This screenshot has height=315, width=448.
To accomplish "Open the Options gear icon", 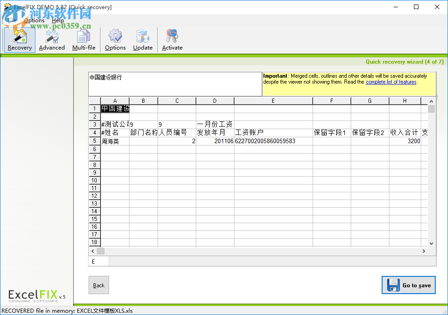I will (x=115, y=40).
